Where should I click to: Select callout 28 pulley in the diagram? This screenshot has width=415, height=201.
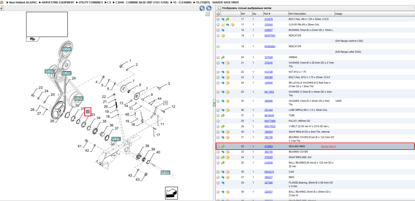pyautogui.click(x=52, y=121)
